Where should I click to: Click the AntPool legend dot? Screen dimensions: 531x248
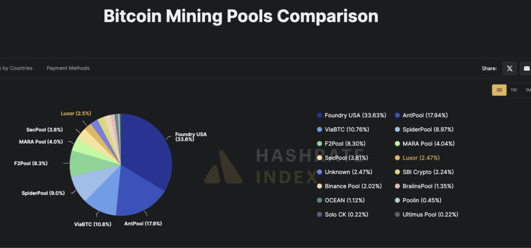tap(397, 115)
